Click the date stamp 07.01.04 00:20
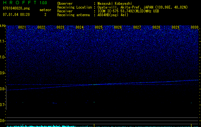The image size is (201, 127). [16, 15]
